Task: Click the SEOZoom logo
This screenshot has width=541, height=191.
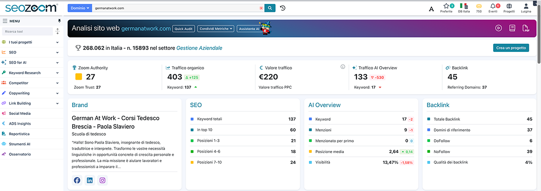Action: click(x=32, y=7)
